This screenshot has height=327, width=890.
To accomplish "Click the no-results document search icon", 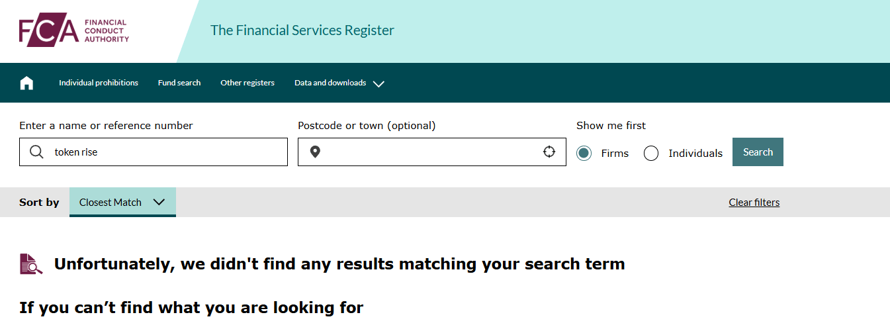I will [31, 263].
